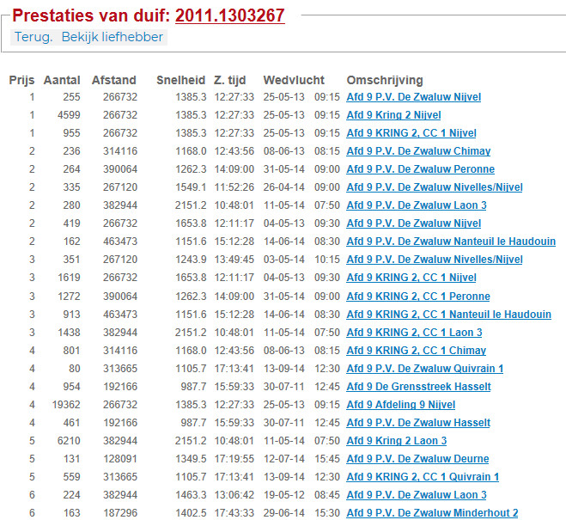This screenshot has height=520, width=566.
Task: Select the Aantal value 19362
Action: point(66,405)
